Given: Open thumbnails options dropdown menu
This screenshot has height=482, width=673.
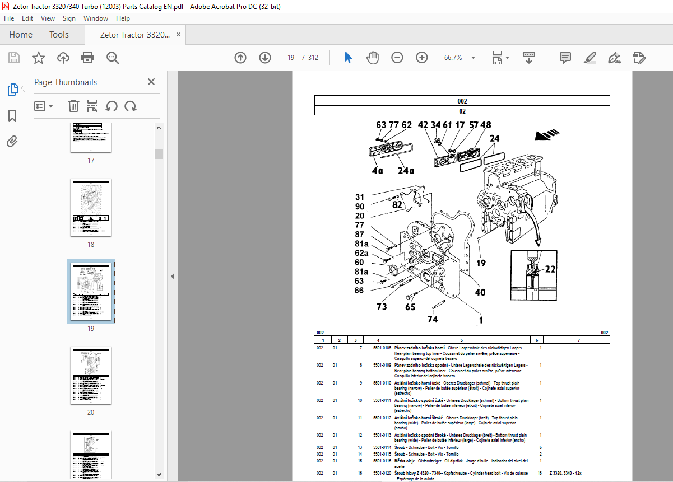Looking at the screenshot, I should 43,106.
